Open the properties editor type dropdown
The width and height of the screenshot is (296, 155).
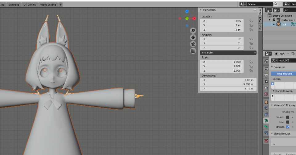(x=268, y=54)
